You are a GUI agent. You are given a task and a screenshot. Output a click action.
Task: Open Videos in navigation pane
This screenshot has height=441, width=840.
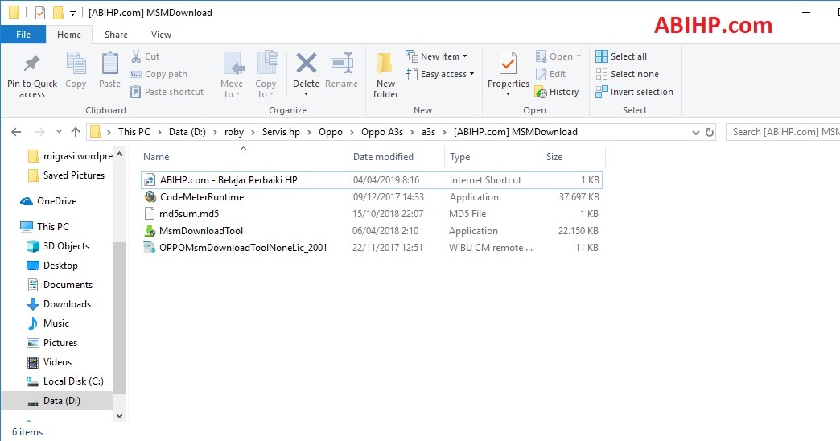coord(49,361)
